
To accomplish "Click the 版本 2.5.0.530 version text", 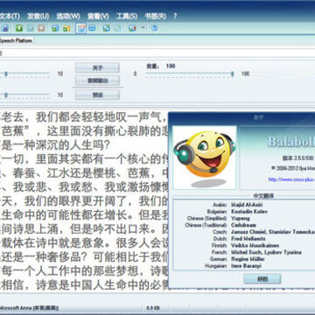I will click(x=297, y=157).
